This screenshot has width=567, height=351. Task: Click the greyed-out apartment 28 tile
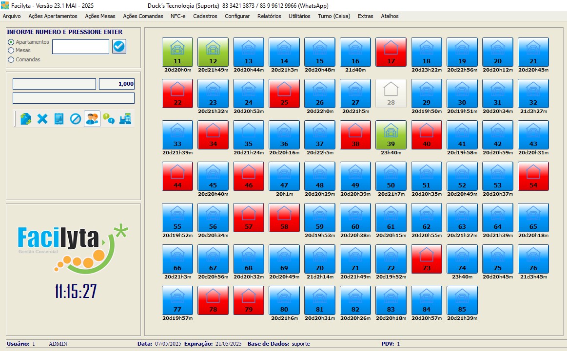(391, 93)
